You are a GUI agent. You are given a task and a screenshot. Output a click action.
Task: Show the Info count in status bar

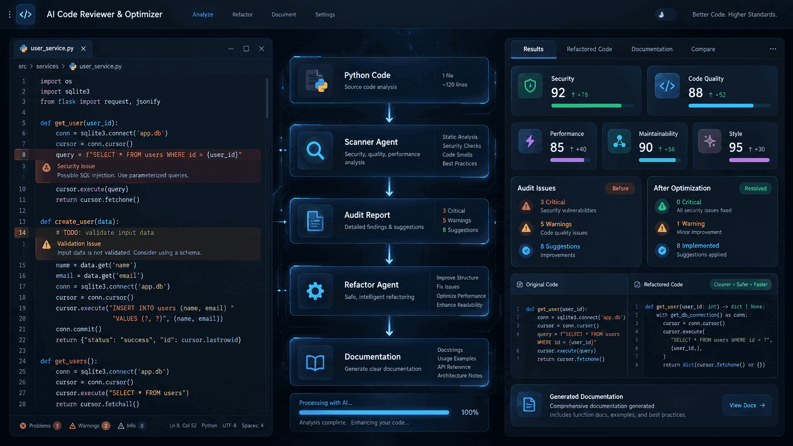point(131,426)
